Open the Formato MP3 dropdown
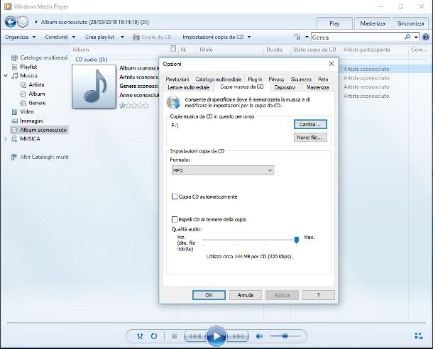Image resolution: width=433 pixels, height=349 pixels. pos(223,170)
